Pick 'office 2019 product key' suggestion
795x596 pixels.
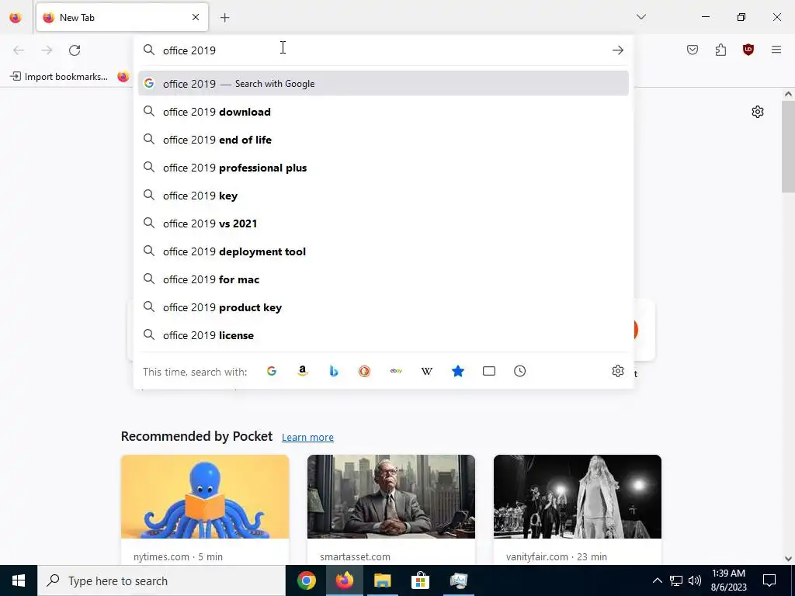[x=384, y=307]
